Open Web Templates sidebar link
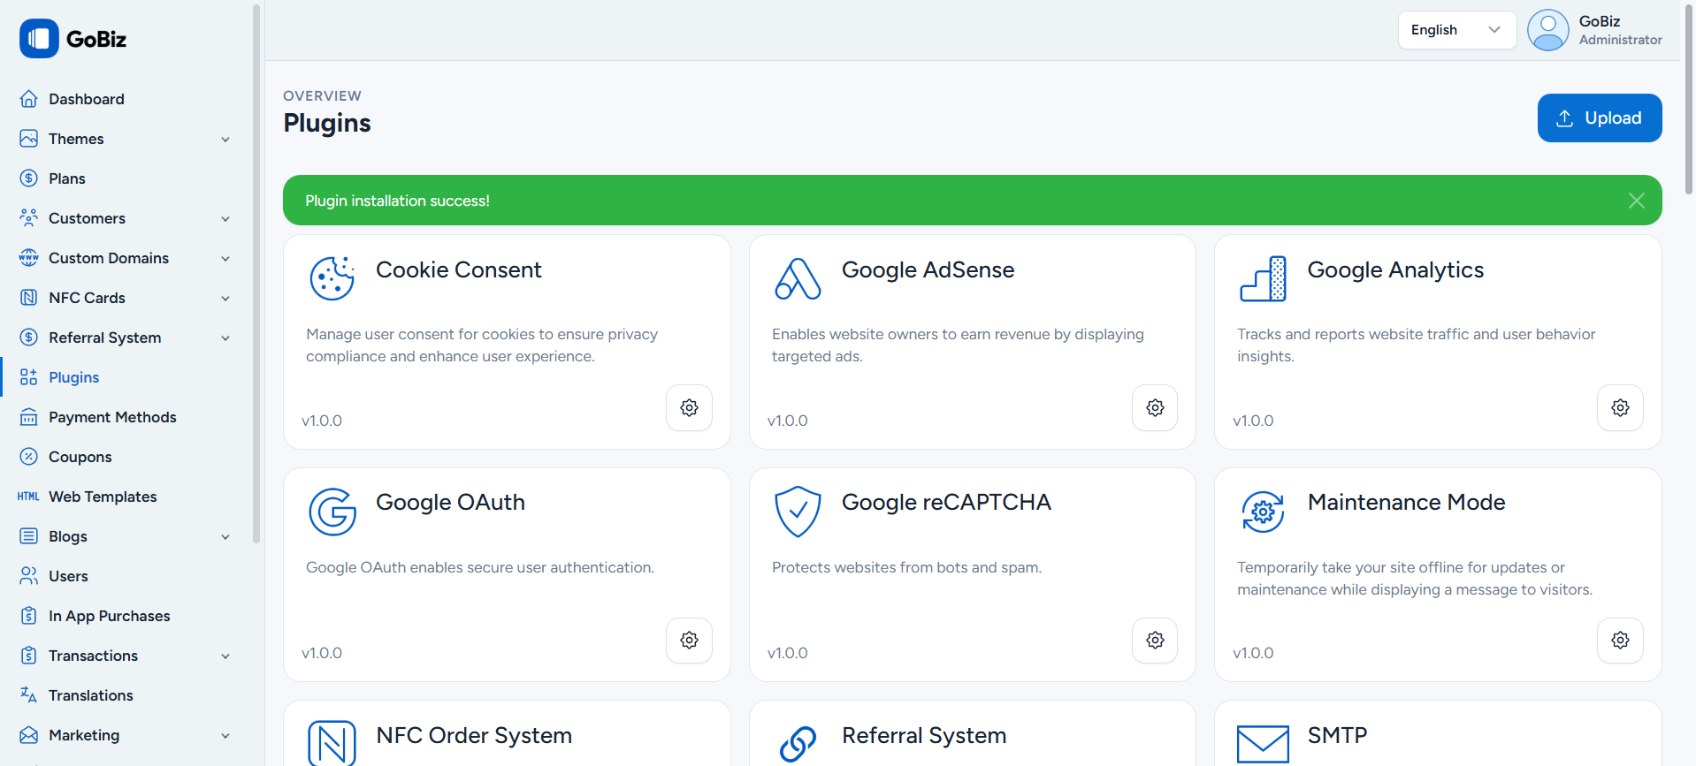 click(103, 497)
